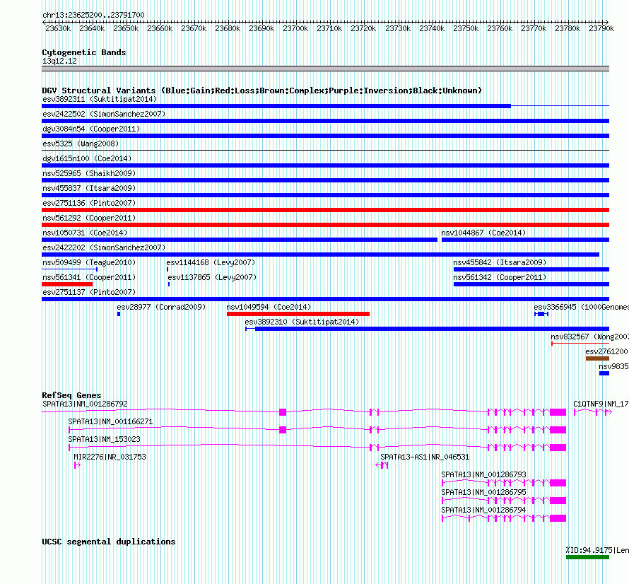629x584 pixels.
Task: Select SPATA13|NM_153023 transcript
Action: pos(318,447)
